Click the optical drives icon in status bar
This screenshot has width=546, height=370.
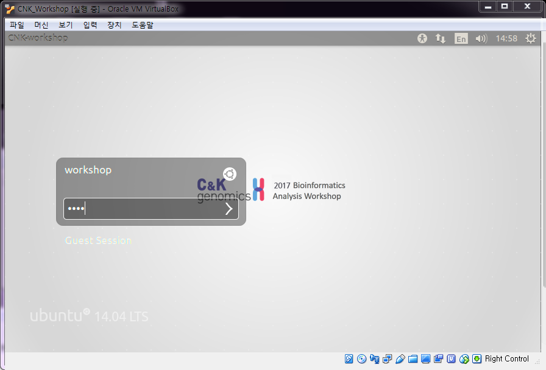362,359
